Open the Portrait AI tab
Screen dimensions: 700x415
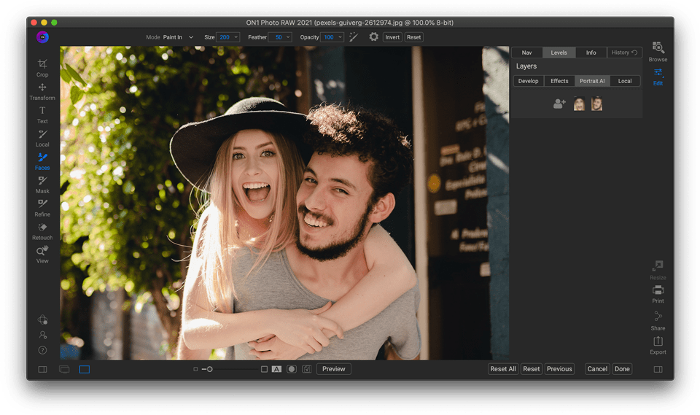(592, 81)
